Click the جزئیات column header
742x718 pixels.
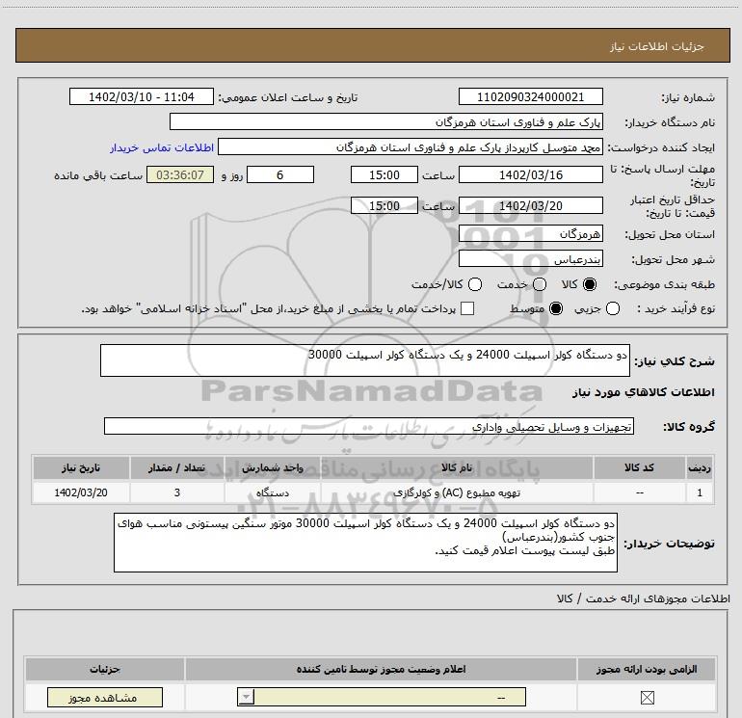click(105, 669)
